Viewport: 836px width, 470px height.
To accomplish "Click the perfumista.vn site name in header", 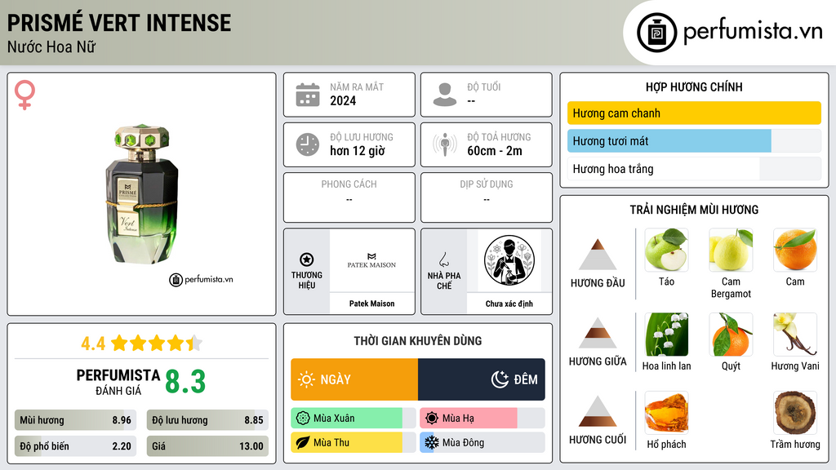I will (x=754, y=32).
